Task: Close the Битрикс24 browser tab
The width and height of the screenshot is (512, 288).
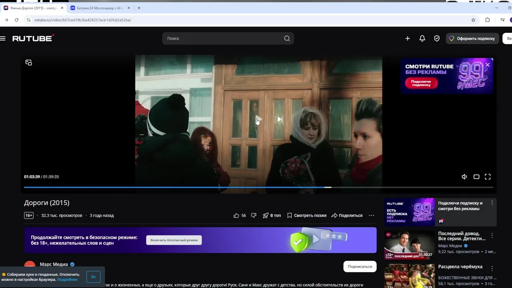Action: 129,8
